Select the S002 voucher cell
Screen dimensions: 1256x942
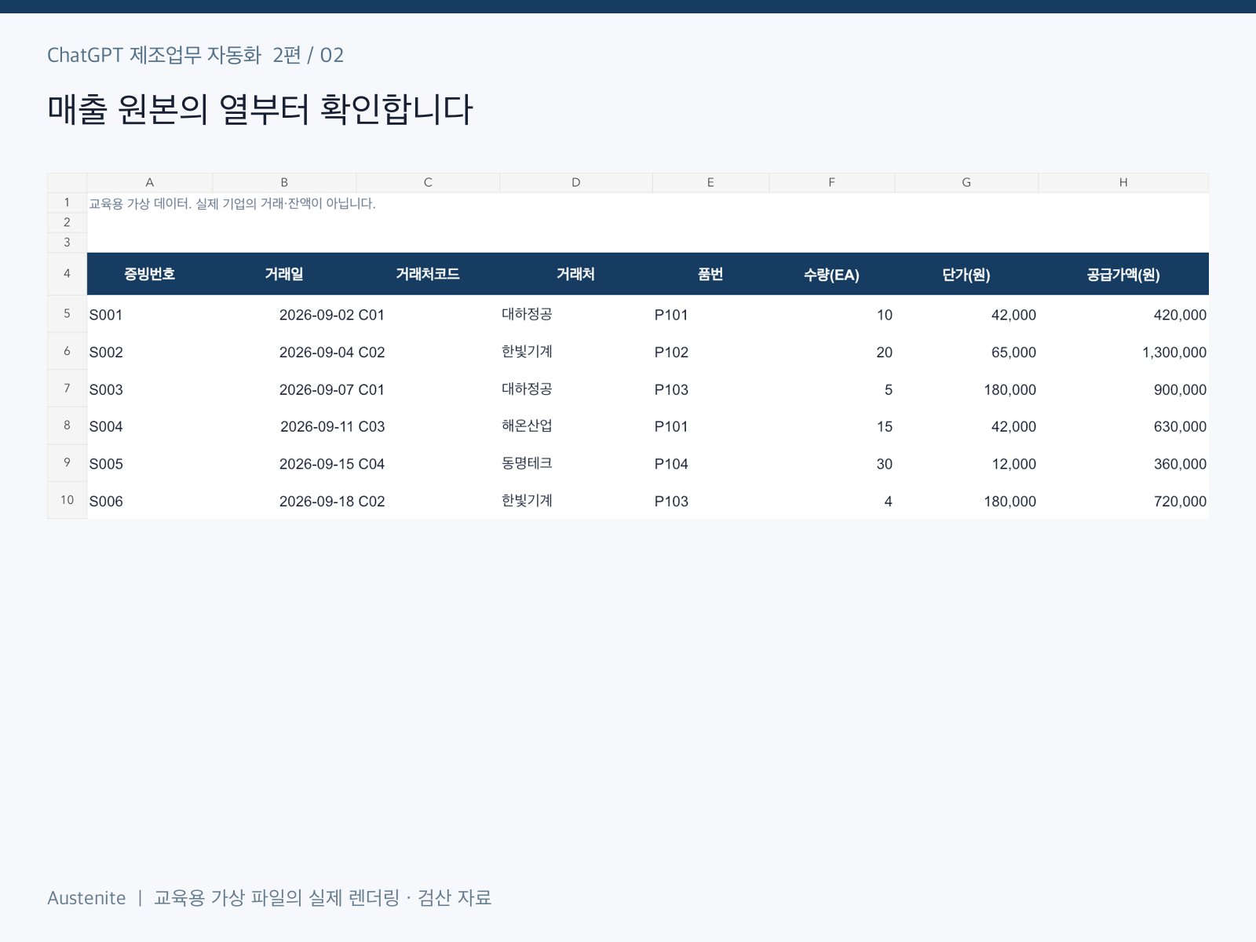[149, 352]
